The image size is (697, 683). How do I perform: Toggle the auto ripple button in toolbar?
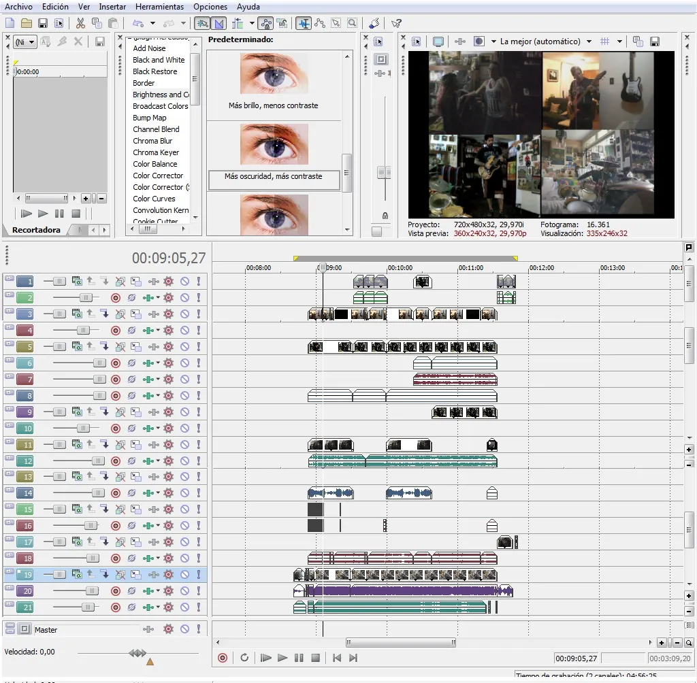tap(238, 23)
